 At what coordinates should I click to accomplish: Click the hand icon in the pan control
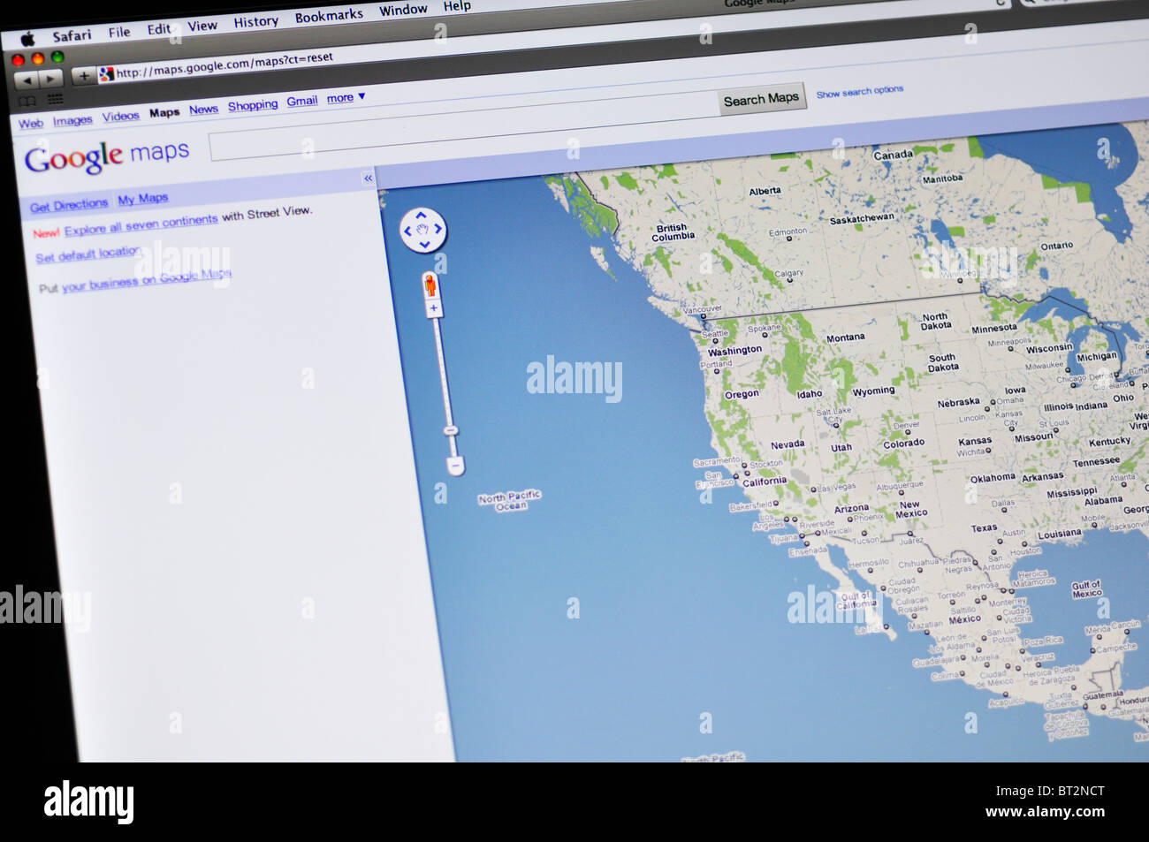423,230
